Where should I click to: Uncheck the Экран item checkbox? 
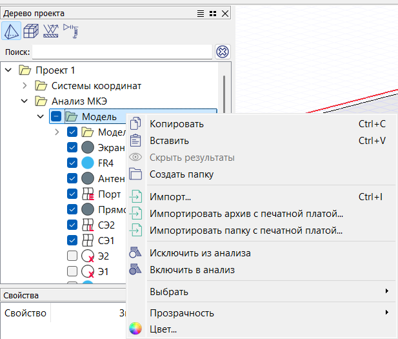click(72, 147)
